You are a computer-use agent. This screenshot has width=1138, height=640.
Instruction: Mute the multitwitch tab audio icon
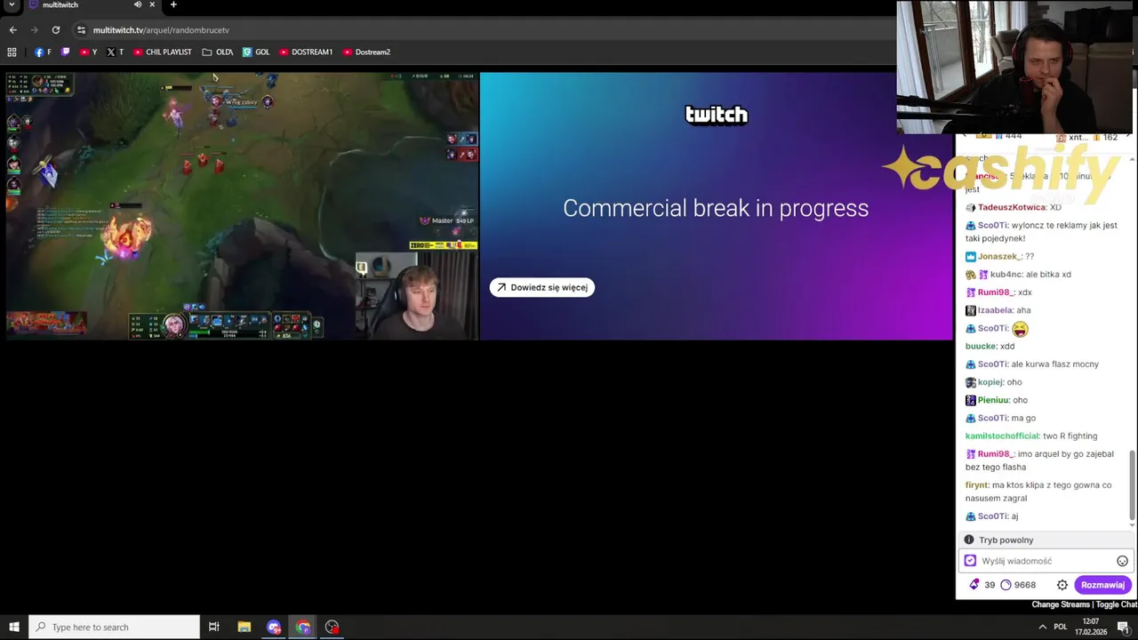pyautogui.click(x=137, y=4)
